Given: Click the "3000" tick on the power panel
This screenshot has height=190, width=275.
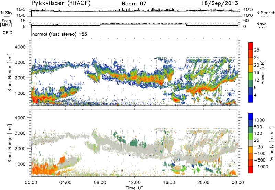Looking at the screenshot, I should (20, 62).
